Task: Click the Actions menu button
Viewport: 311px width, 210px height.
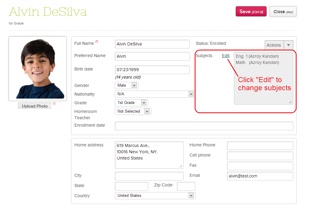Action: tap(274, 45)
